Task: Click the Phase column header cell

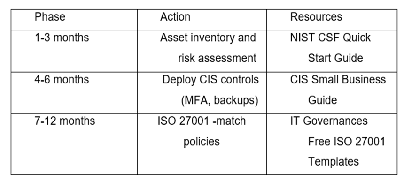Action: coord(74,20)
